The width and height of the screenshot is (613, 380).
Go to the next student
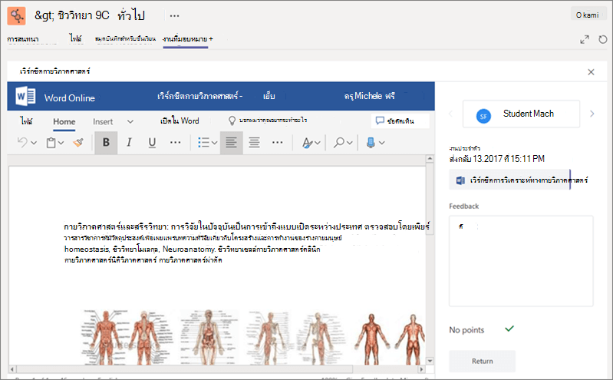[592, 114]
